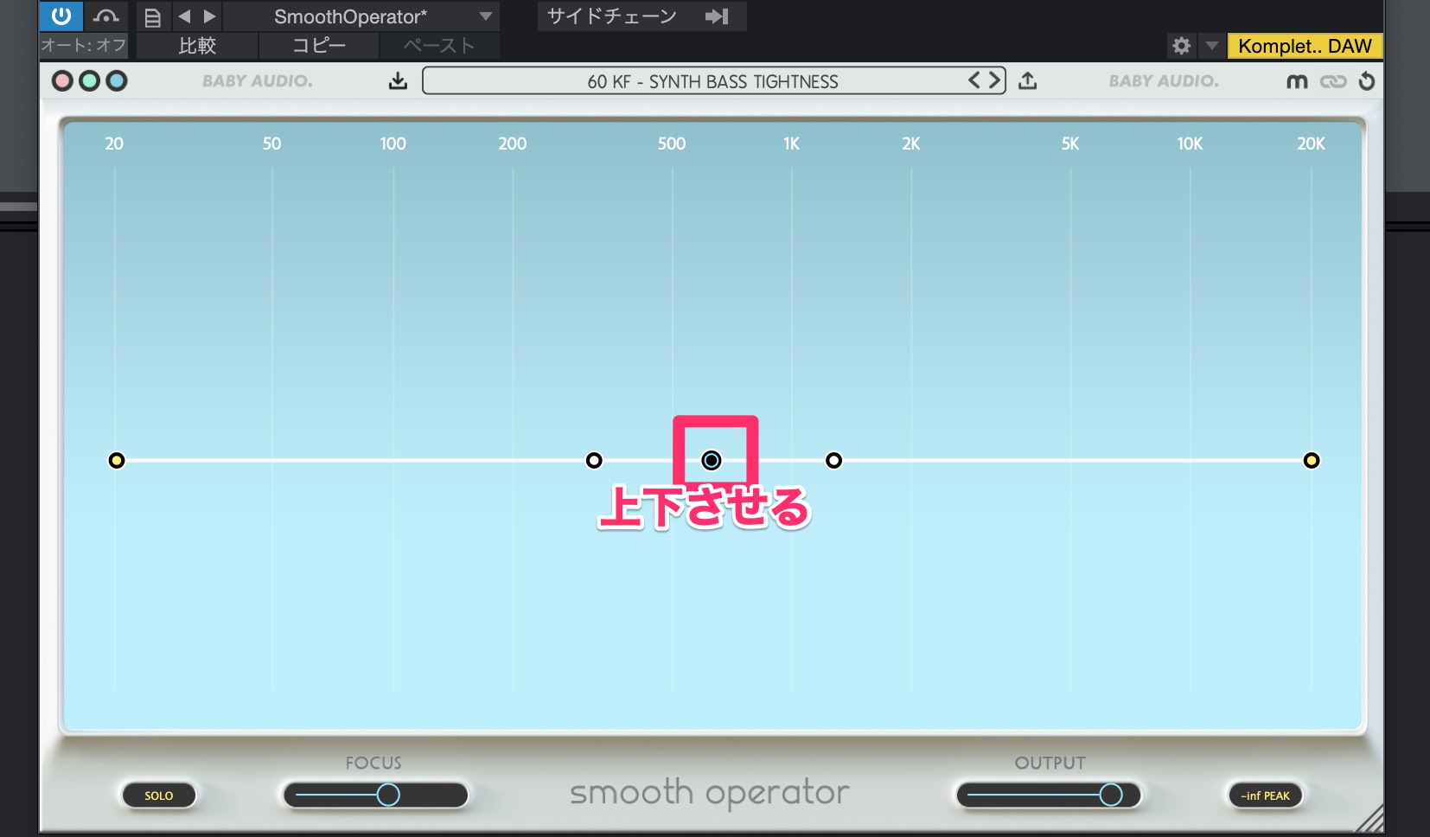
Task: Click the sidechain arrow icon
Action: tap(717, 16)
